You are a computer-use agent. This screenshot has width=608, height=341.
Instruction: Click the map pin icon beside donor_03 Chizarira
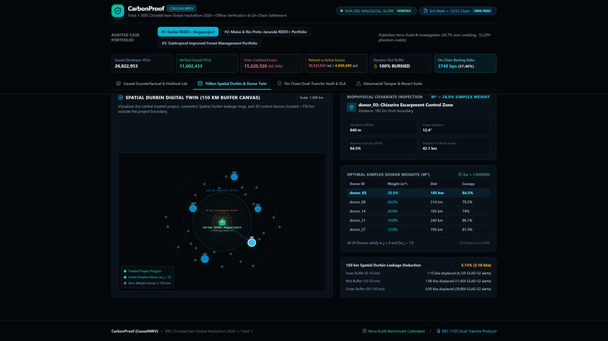pos(352,107)
